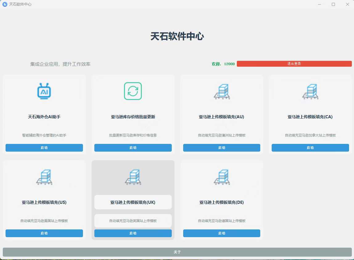Viewport: 354px width, 260px height.
Task: Click the description text 自动填充亚马逊德国站上传模板
Action: pyautogui.click(x=221, y=221)
